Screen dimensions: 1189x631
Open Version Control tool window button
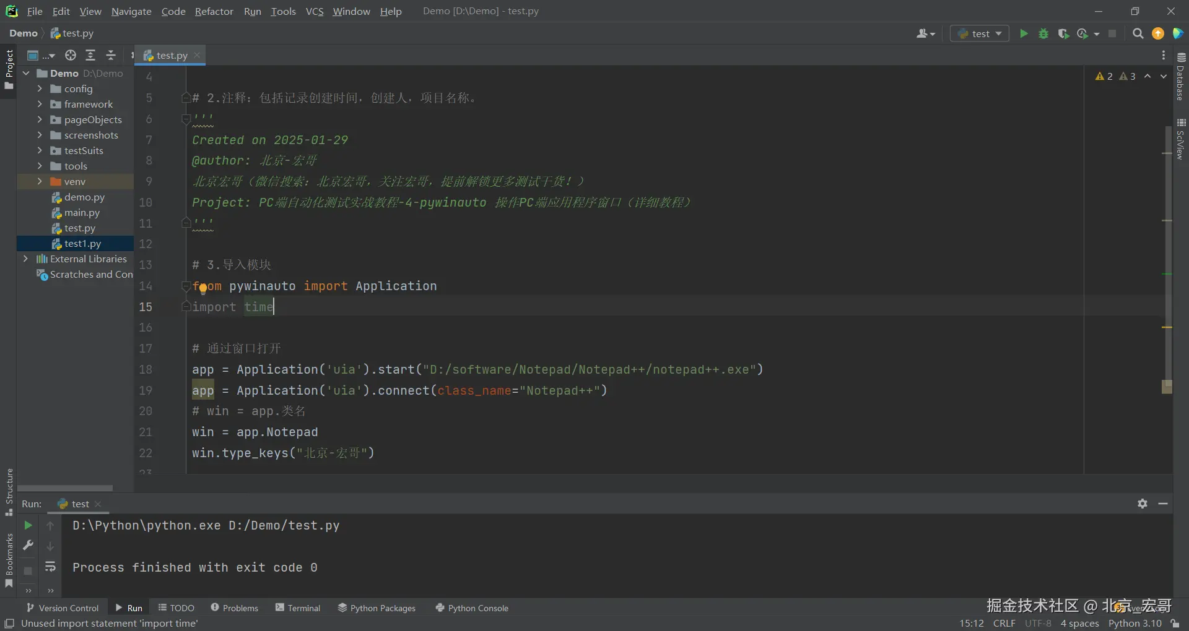(63, 608)
